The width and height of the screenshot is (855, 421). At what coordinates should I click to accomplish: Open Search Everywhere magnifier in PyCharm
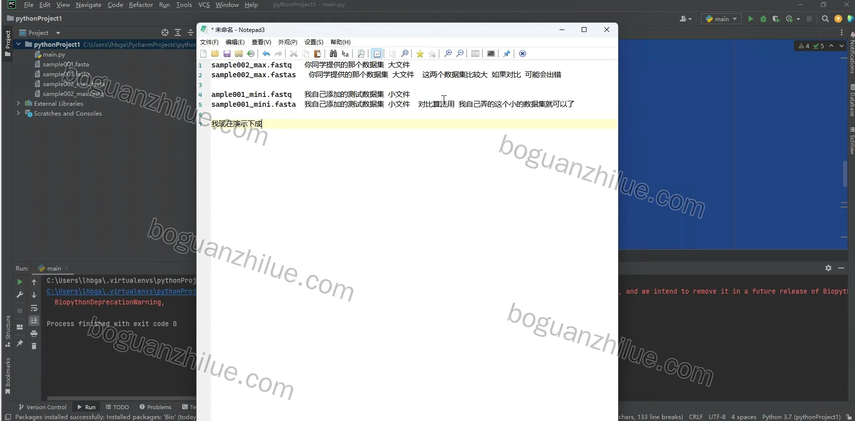coord(825,19)
